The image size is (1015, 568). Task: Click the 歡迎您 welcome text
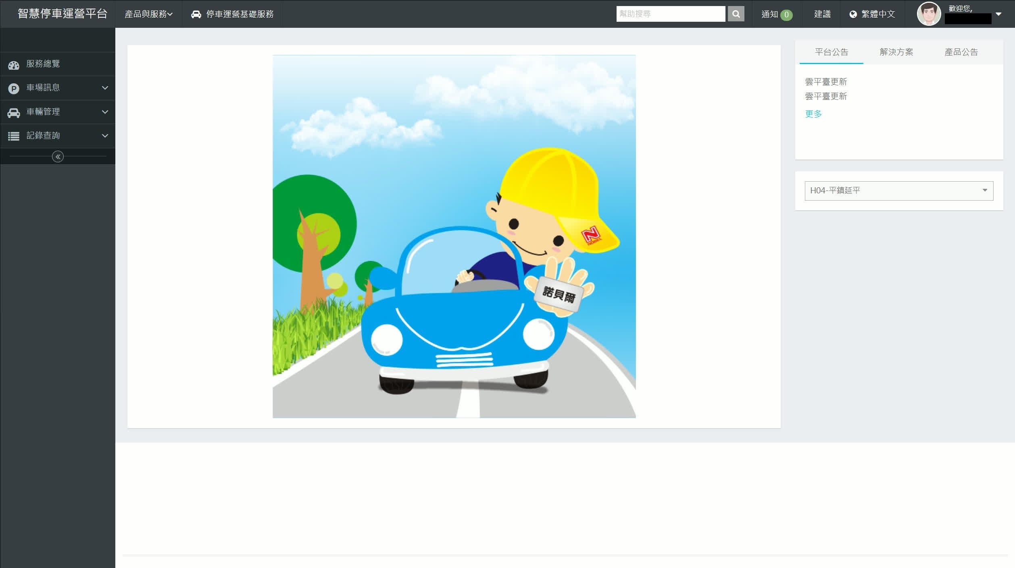[x=960, y=8]
